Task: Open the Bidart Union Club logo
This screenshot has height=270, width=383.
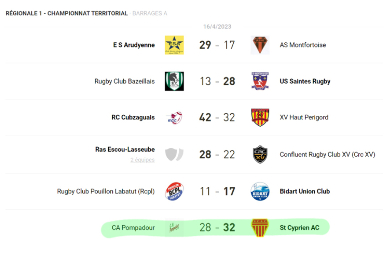Action: pyautogui.click(x=260, y=191)
